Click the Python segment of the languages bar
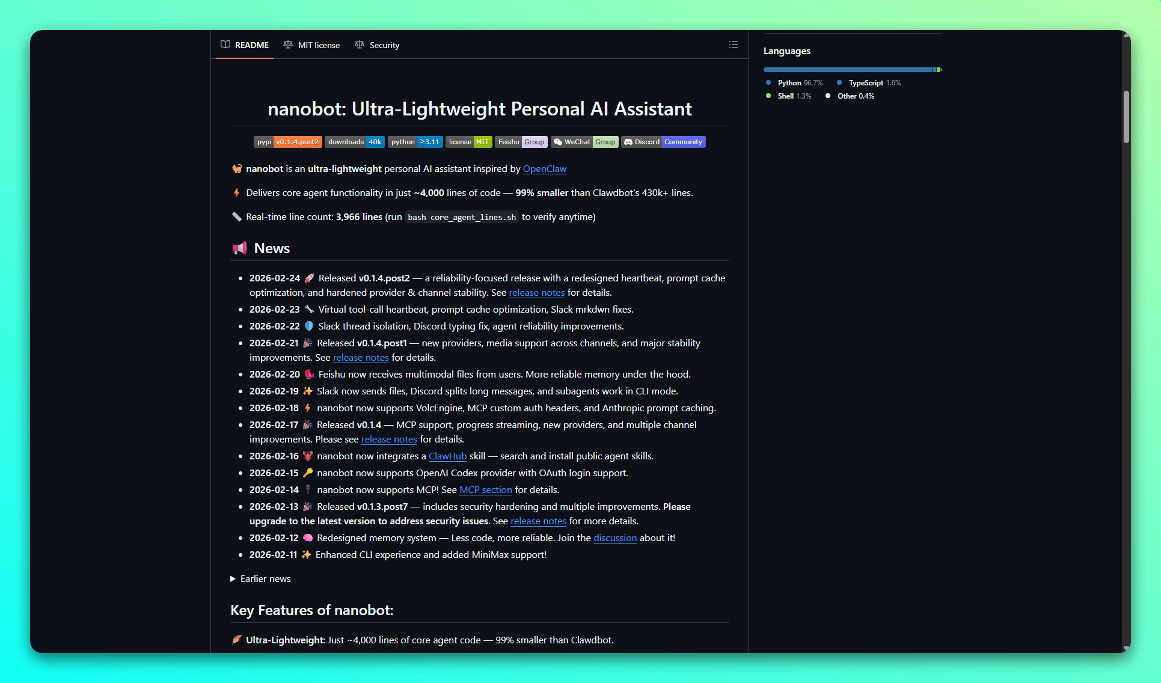The width and height of the screenshot is (1161, 683). click(x=847, y=70)
